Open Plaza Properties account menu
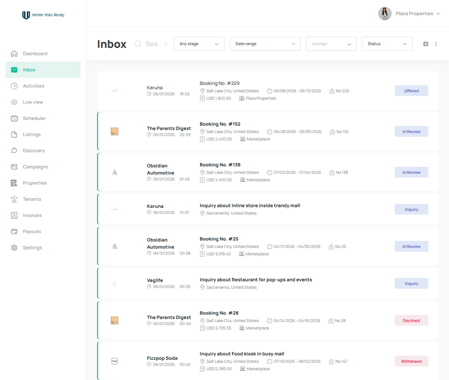This screenshot has height=380, width=449. [409, 13]
